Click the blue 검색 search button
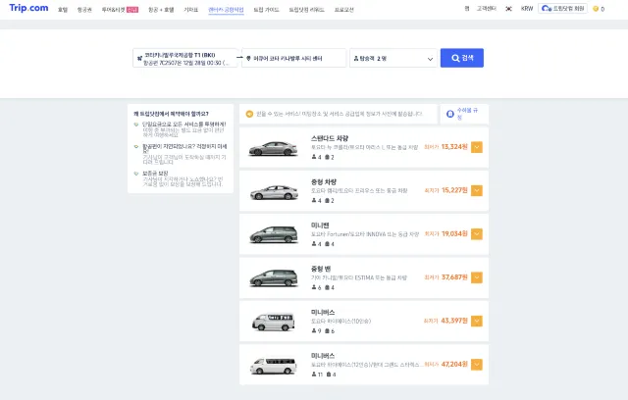Screen dimensions: 628x400 pyautogui.click(x=461, y=58)
